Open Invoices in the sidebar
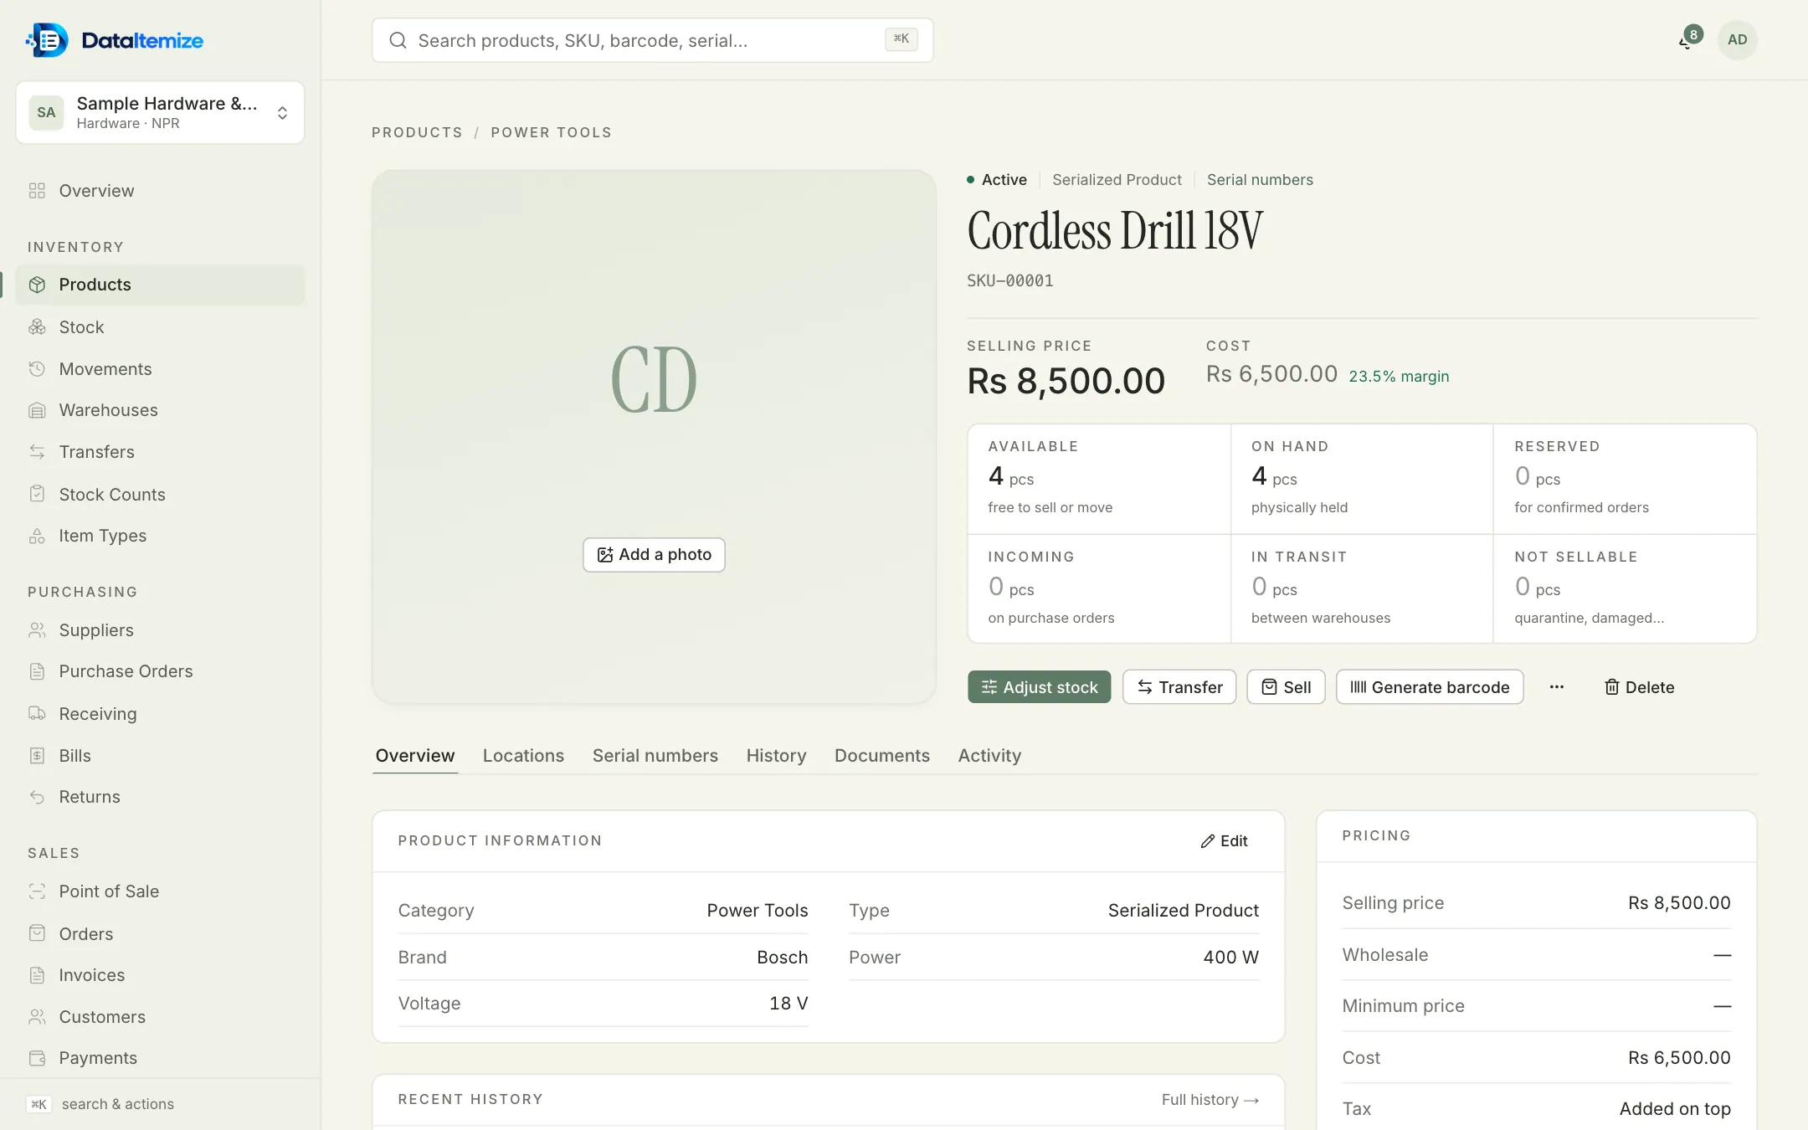This screenshot has height=1130, width=1808. (159, 975)
